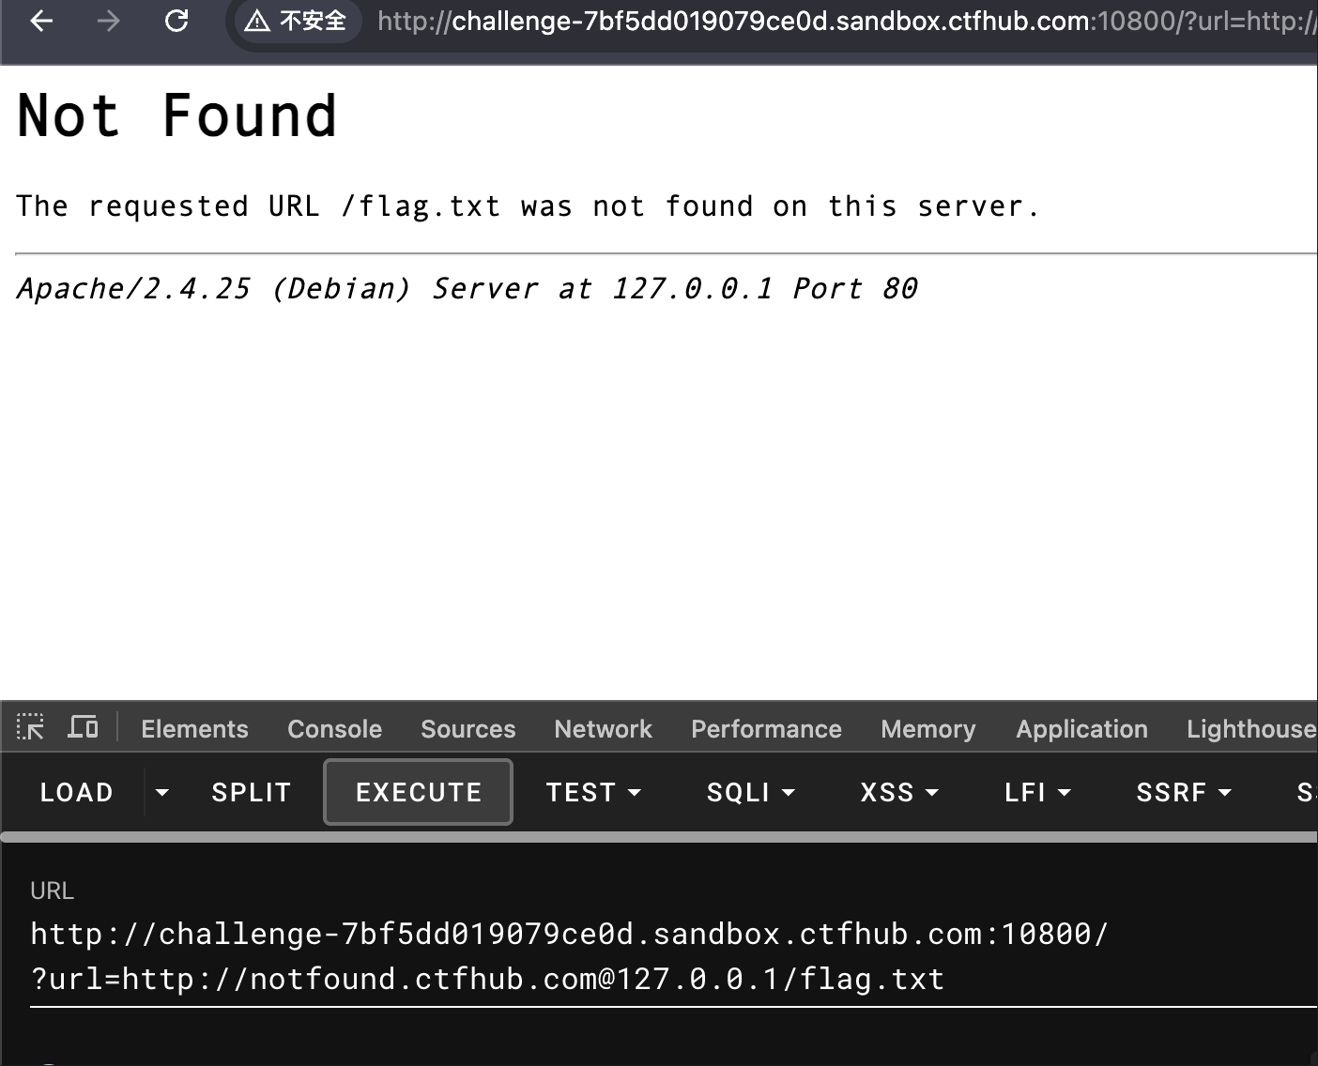
Task: Click the browser forward arrow
Action: [x=109, y=21]
